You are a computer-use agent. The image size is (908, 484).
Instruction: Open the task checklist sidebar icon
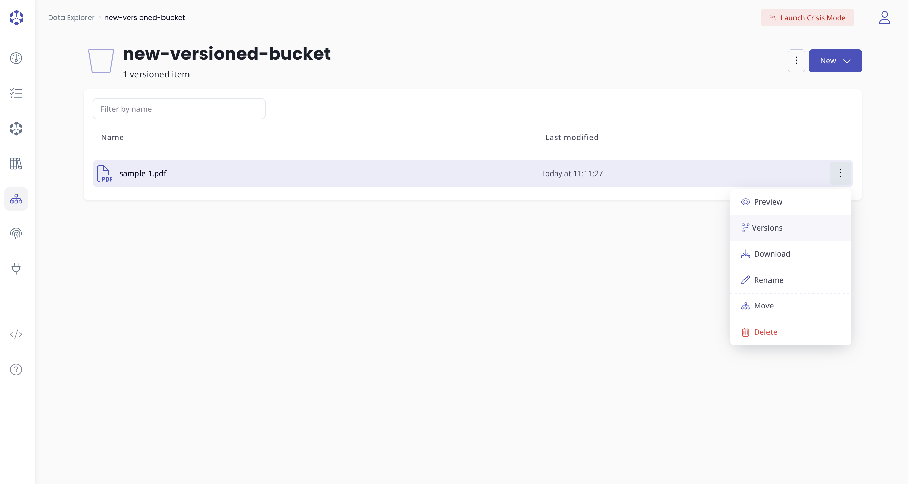click(16, 93)
